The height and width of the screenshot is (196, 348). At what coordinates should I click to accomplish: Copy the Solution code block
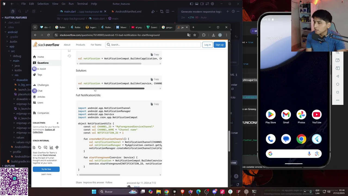[155, 79]
